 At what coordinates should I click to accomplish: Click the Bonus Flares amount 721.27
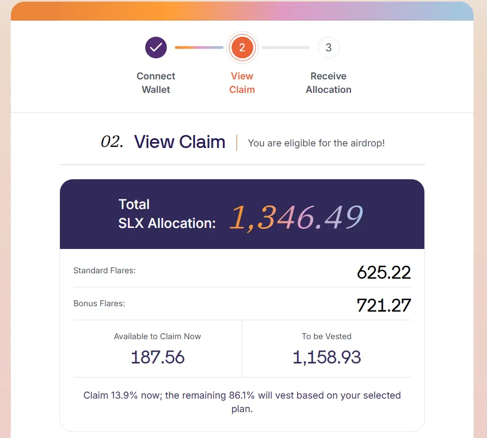pyautogui.click(x=384, y=305)
